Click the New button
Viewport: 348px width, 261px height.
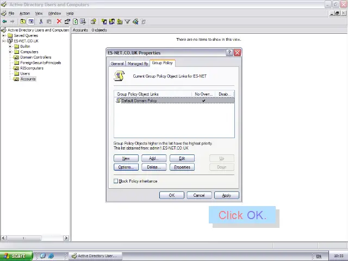pos(126,158)
